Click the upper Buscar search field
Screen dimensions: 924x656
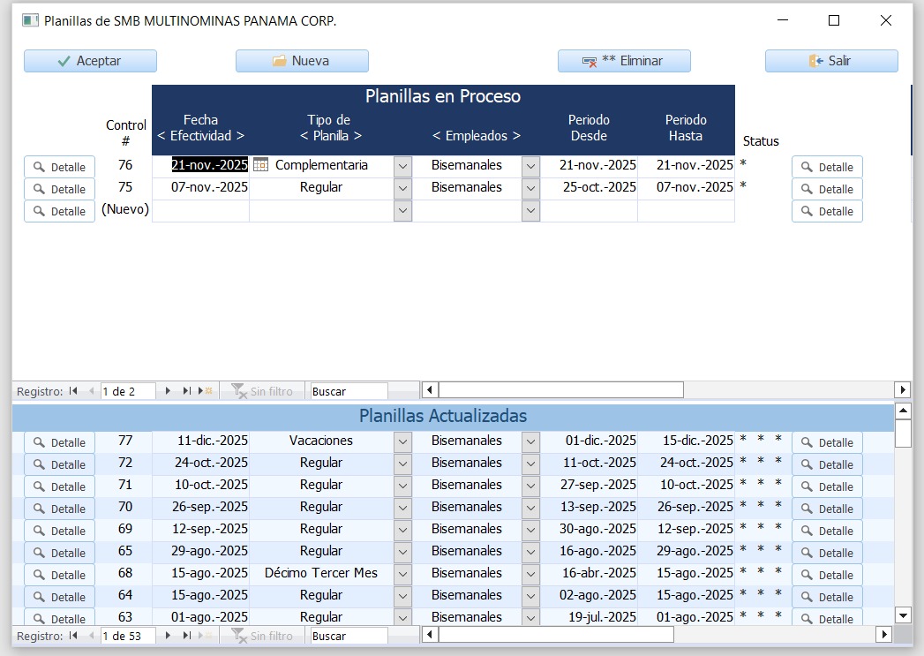coord(349,391)
